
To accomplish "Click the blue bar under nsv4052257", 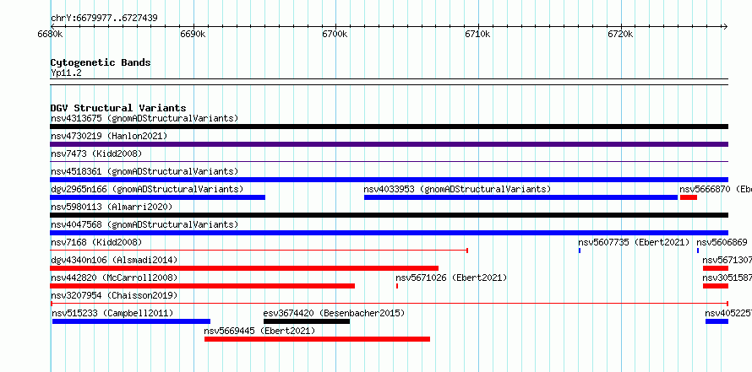I will point(717,321).
